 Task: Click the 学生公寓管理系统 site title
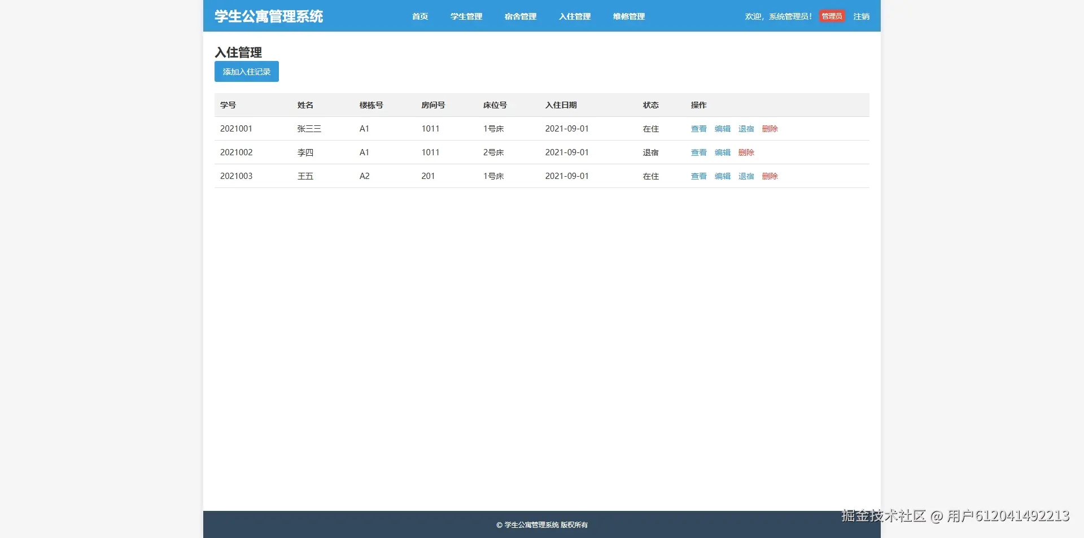click(x=269, y=16)
